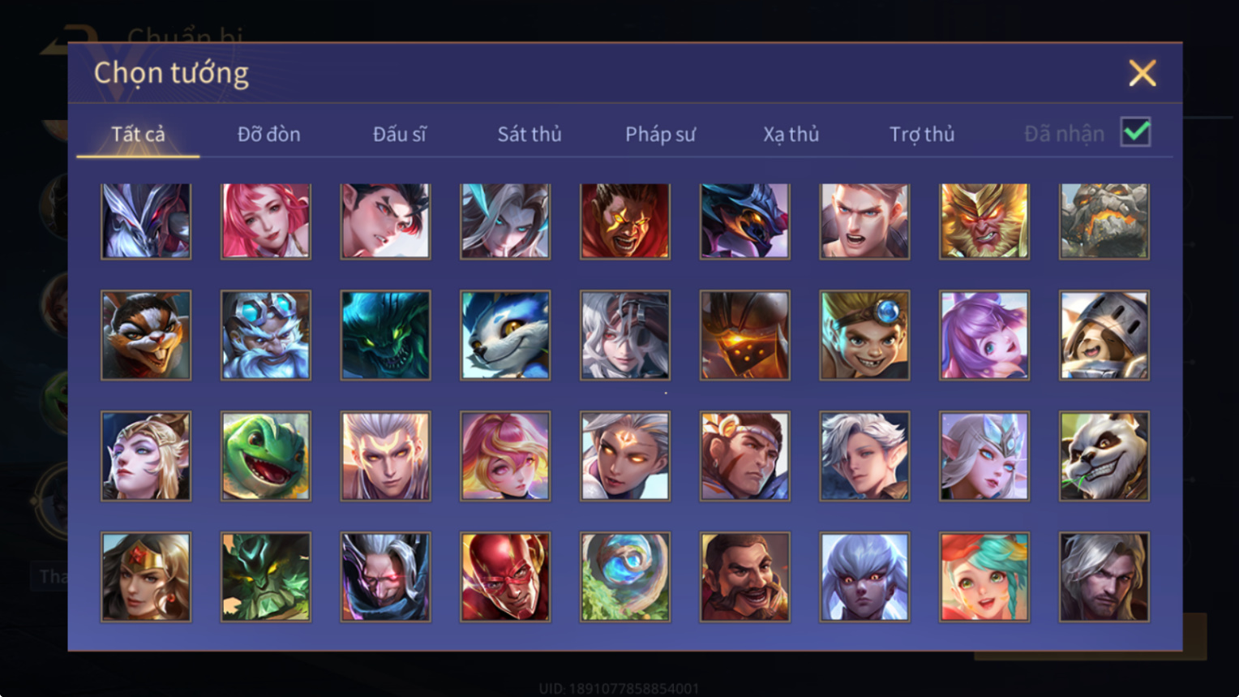Open the Trợ thủ tab
The image size is (1239, 697).
tap(922, 134)
